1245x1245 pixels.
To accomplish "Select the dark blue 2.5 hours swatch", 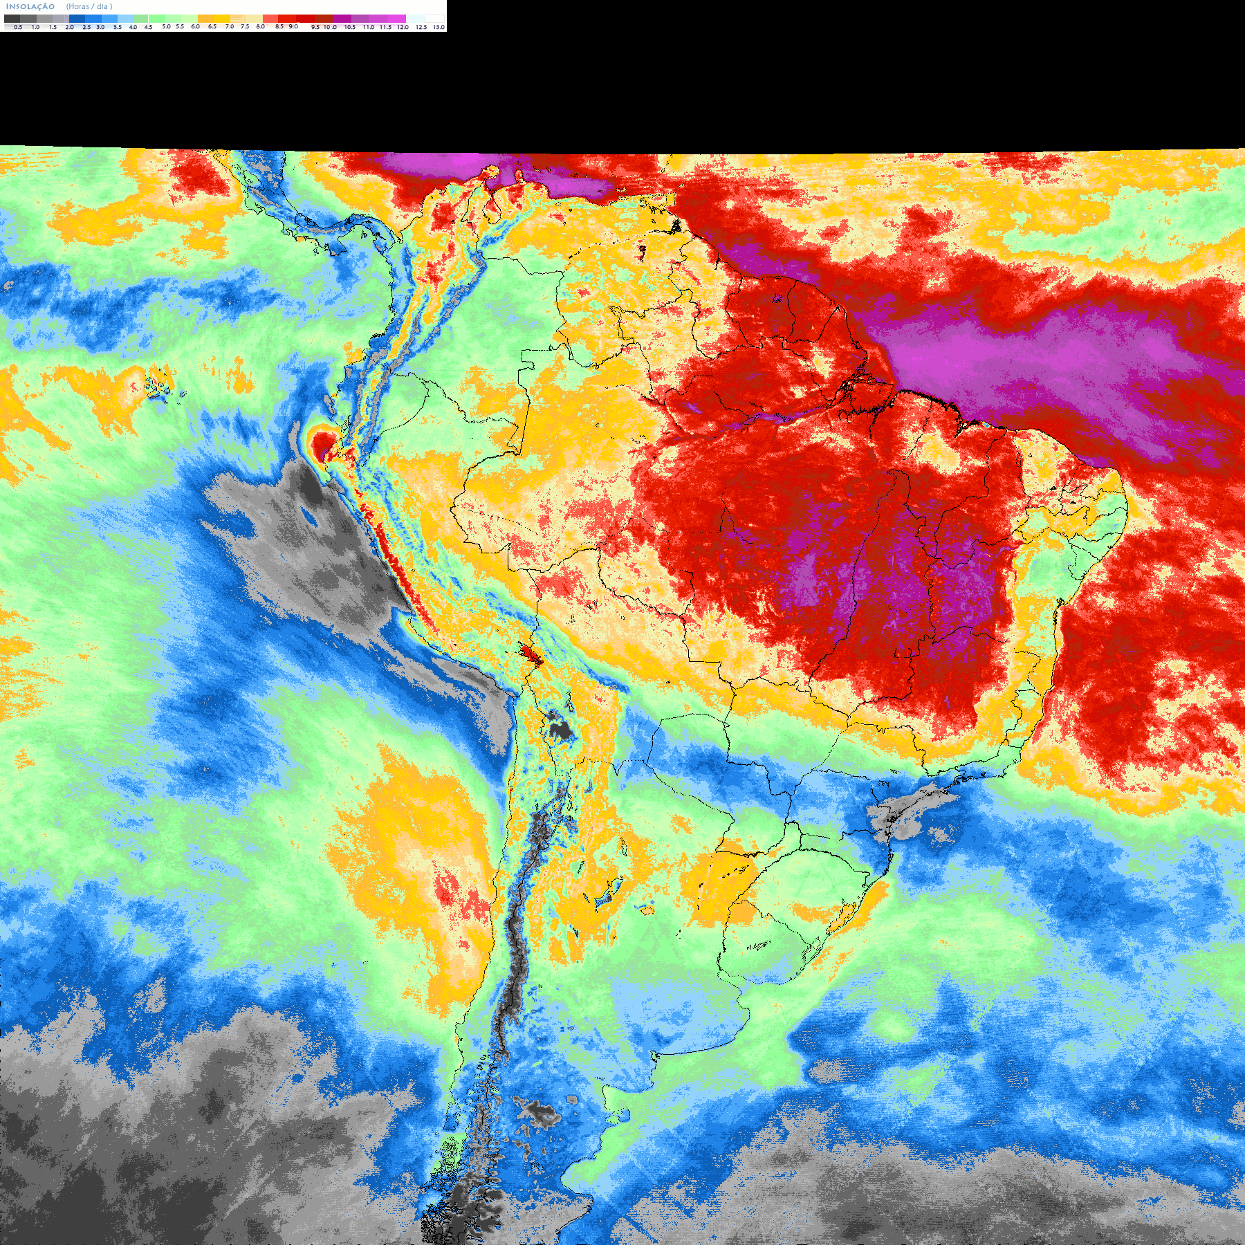I will 77,19.
